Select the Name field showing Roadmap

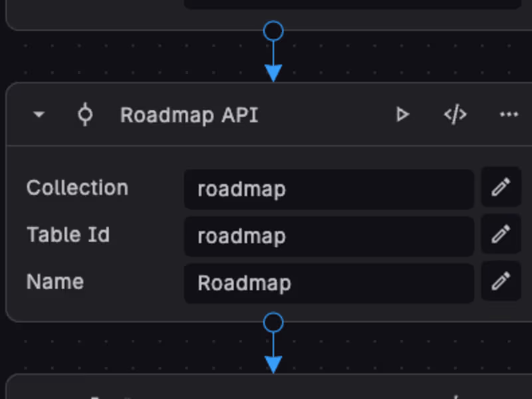click(x=329, y=283)
